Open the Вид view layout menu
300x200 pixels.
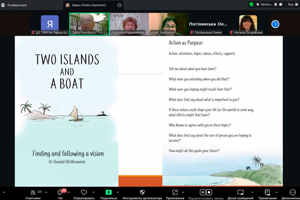pyautogui.click(x=293, y=4)
